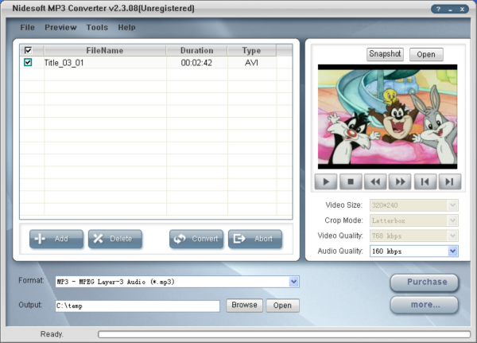The image size is (477, 343).
Task: Open the Format dropdown list
Action: point(293,282)
